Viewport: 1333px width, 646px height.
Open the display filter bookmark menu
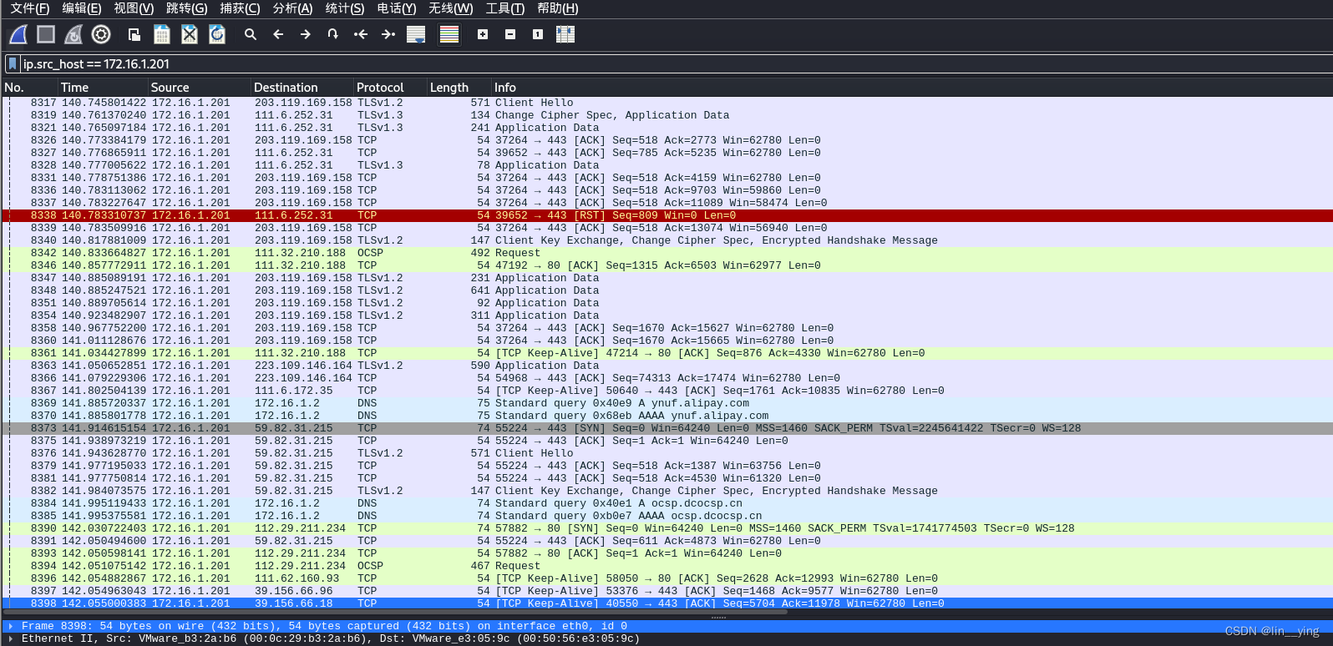13,64
